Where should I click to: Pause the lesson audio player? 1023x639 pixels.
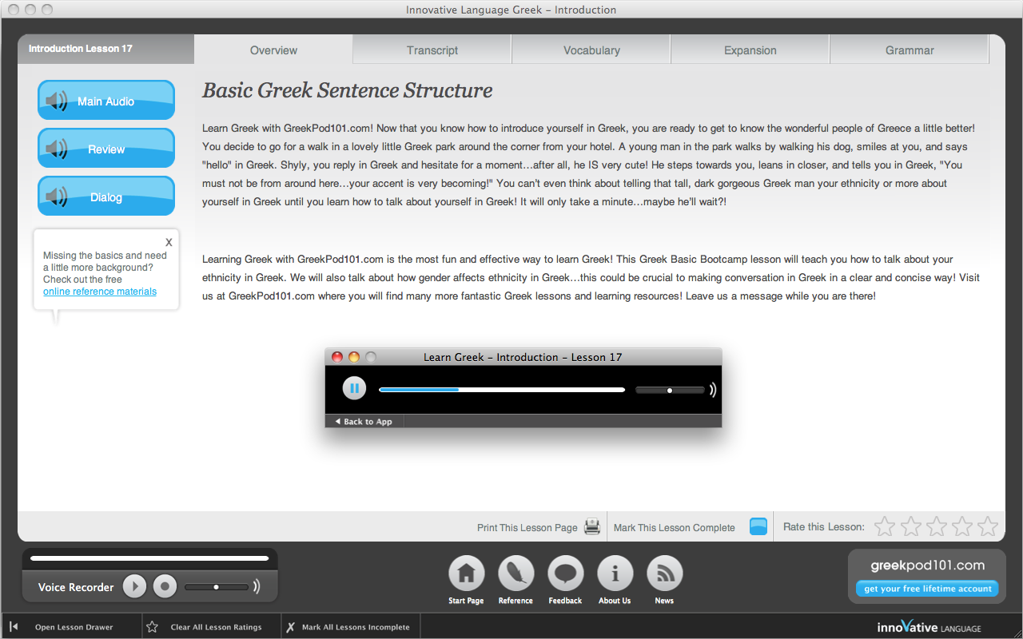(354, 389)
